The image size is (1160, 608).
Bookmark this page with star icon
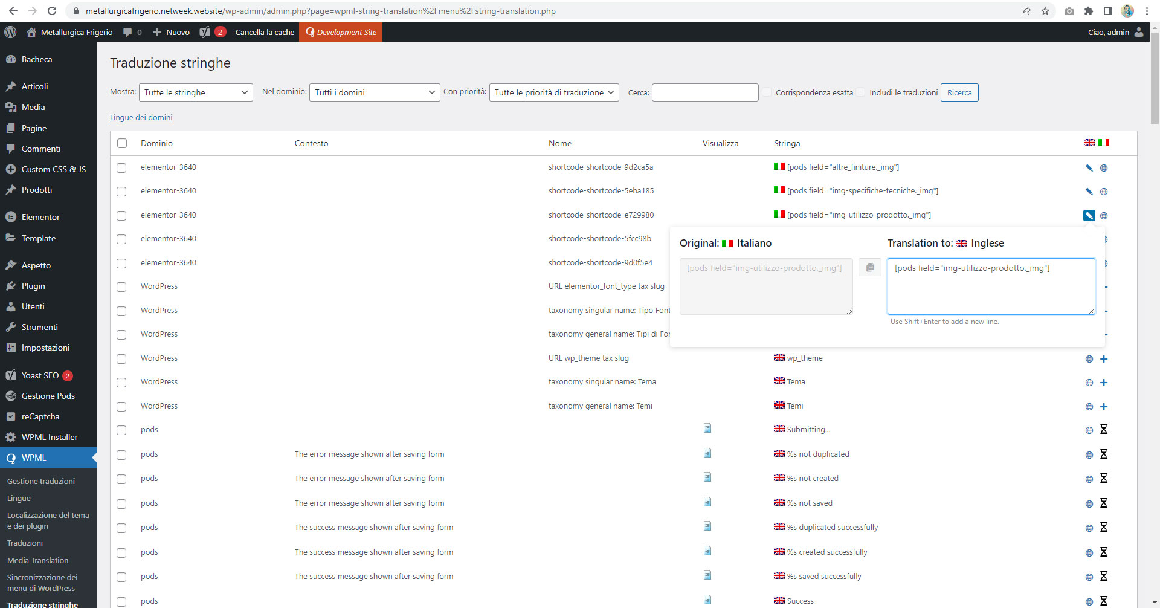click(1045, 11)
